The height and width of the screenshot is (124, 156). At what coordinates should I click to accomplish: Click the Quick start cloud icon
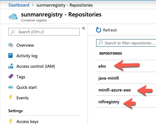(x=11, y=87)
